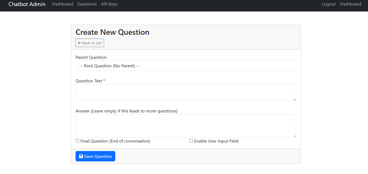This screenshot has height=174, width=368.
Task: Focus the Answer textarea
Action: click(x=186, y=126)
